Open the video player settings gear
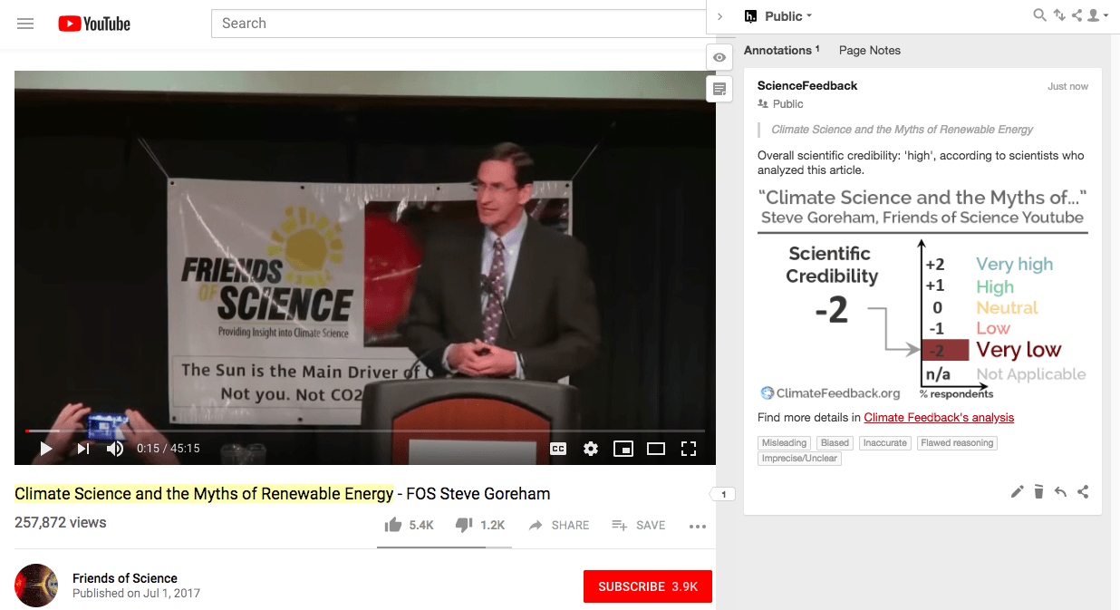This screenshot has height=610, width=1120. point(591,449)
